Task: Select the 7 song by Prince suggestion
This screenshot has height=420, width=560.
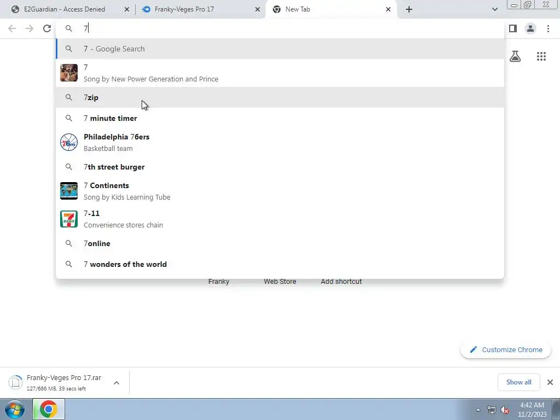Action: 280,73
